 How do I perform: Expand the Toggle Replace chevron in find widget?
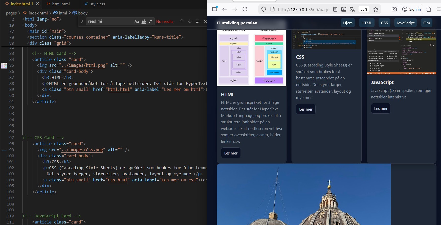pyautogui.click(x=82, y=21)
